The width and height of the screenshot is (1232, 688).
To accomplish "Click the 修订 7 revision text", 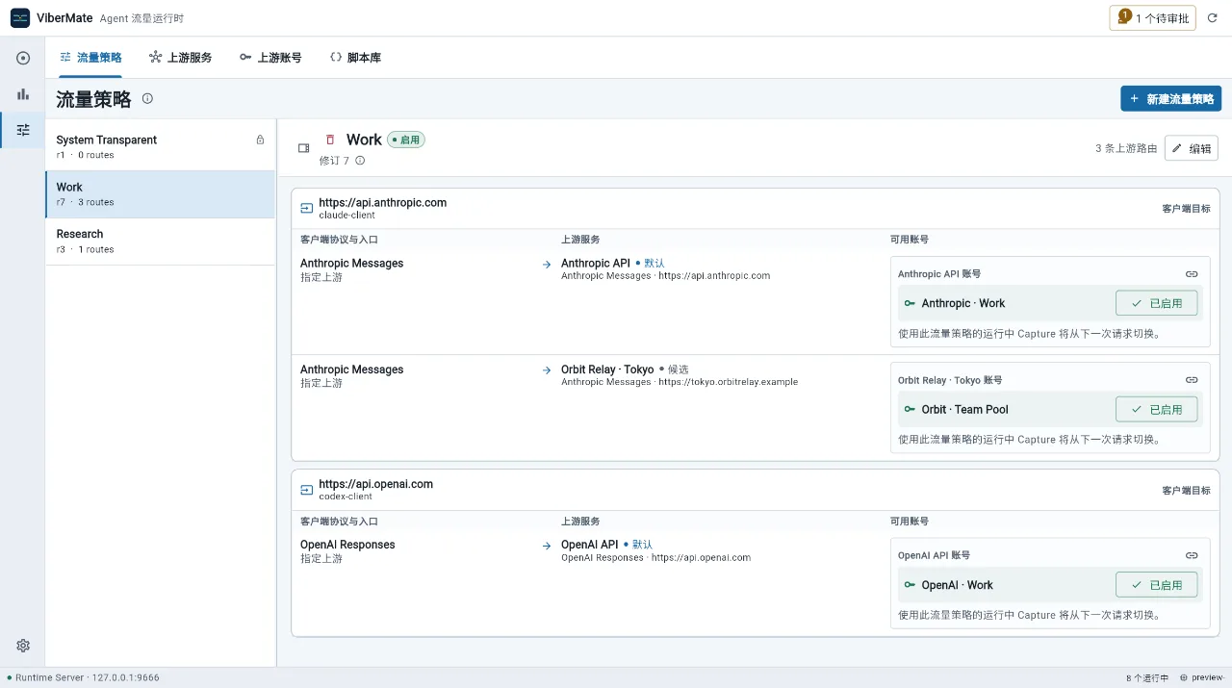I will click(334, 161).
